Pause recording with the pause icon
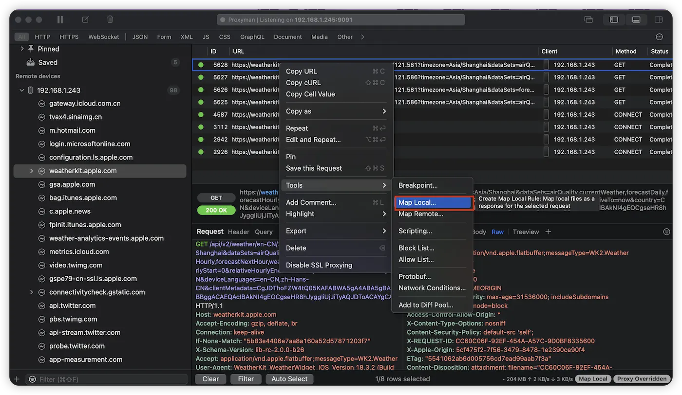Image resolution: width=682 pixels, height=395 pixels. click(60, 20)
